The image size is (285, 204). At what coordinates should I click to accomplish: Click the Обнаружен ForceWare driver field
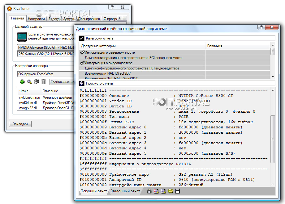pos(45,74)
